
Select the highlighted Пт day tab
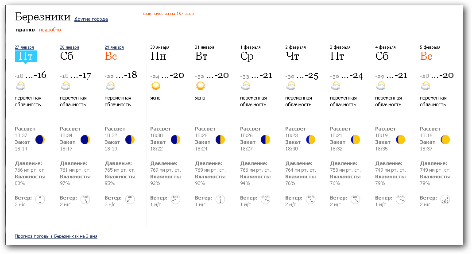pyautogui.click(x=25, y=57)
